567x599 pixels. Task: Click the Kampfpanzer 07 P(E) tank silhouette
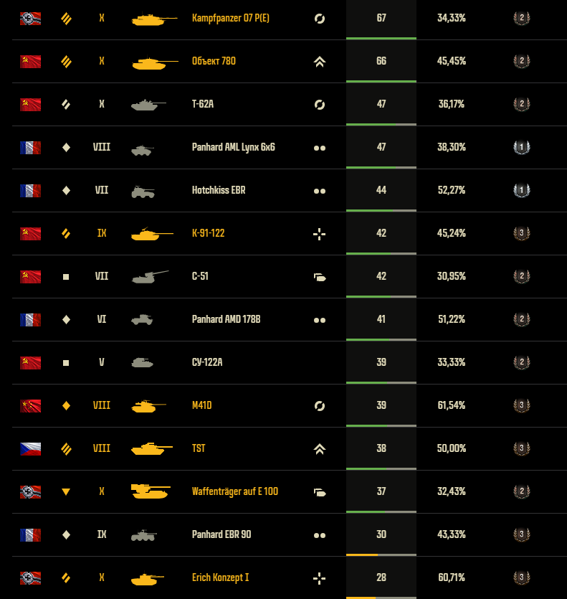(x=154, y=19)
